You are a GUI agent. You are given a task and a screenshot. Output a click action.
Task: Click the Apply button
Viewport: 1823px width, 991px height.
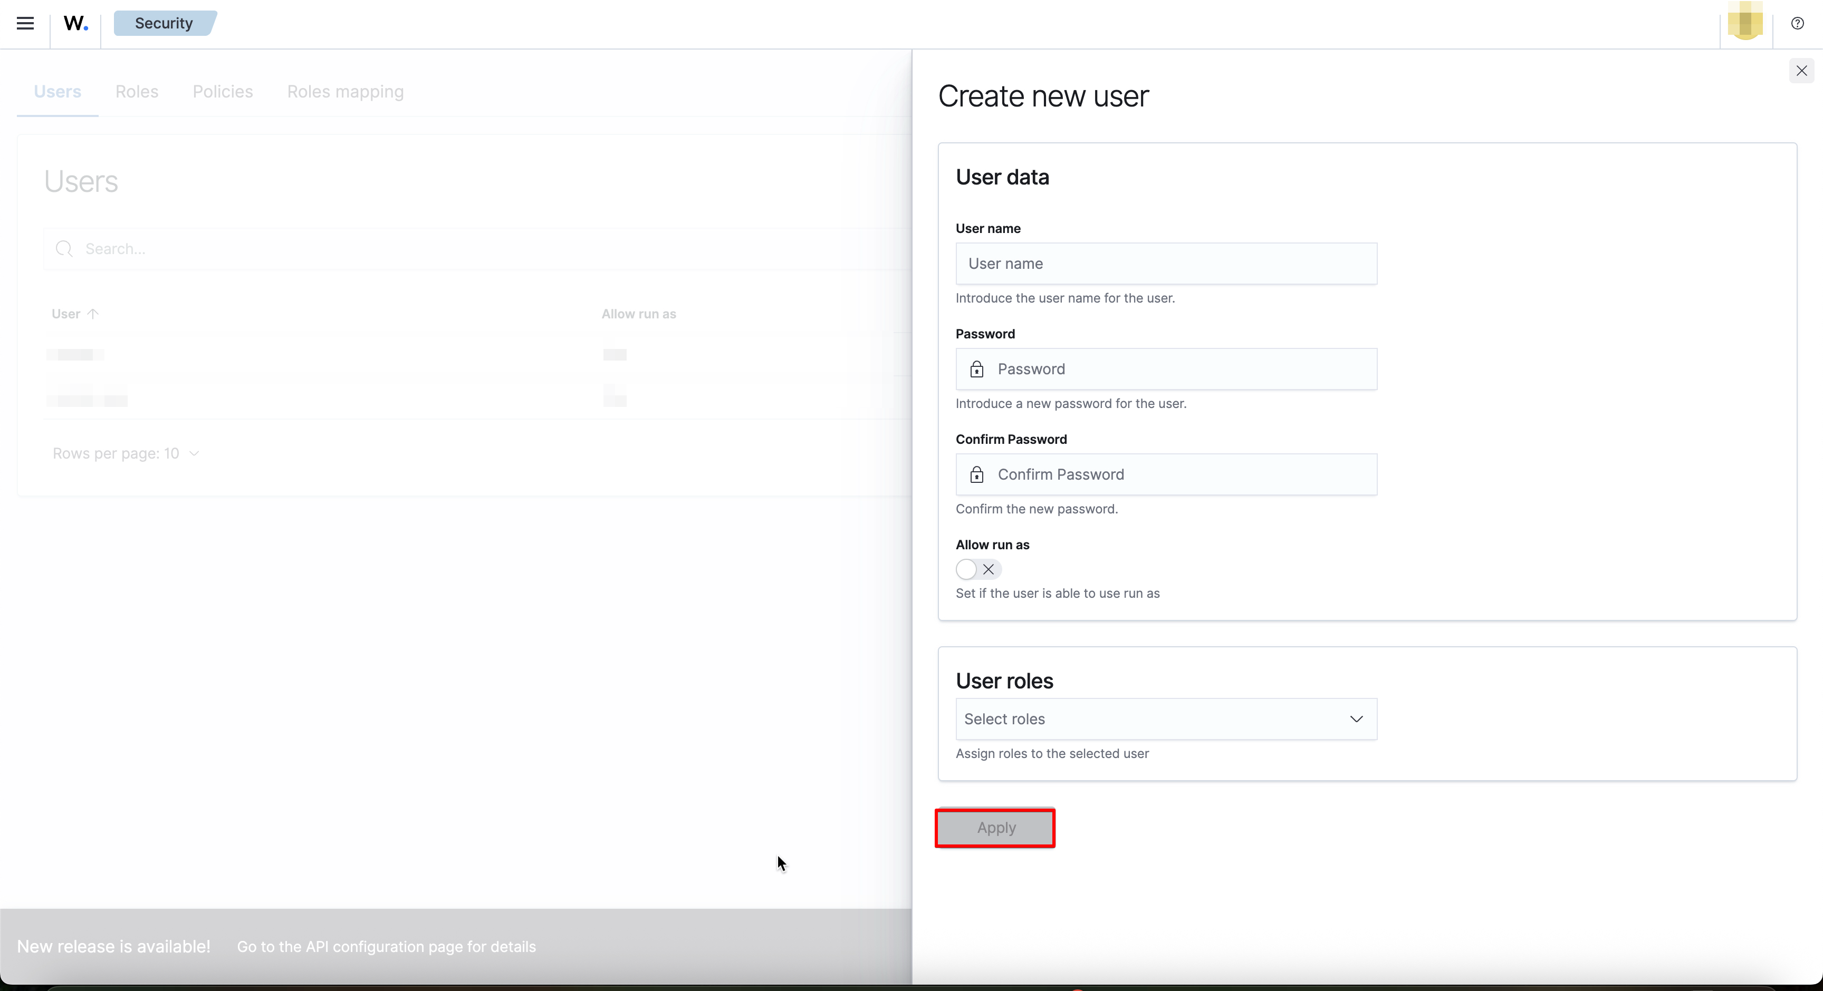click(x=994, y=828)
